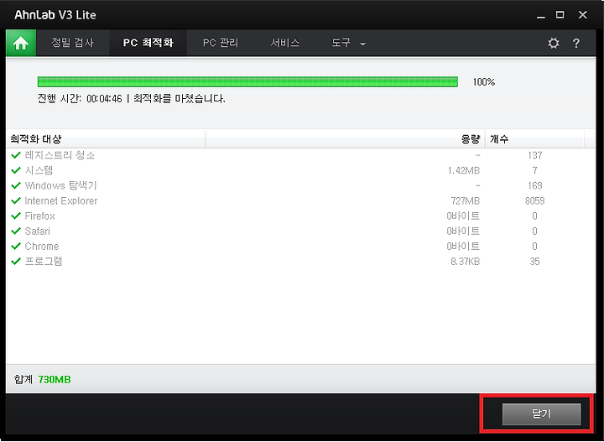Maximize the AhnLab V3 Lite window
The image size is (604, 442).
tap(560, 15)
